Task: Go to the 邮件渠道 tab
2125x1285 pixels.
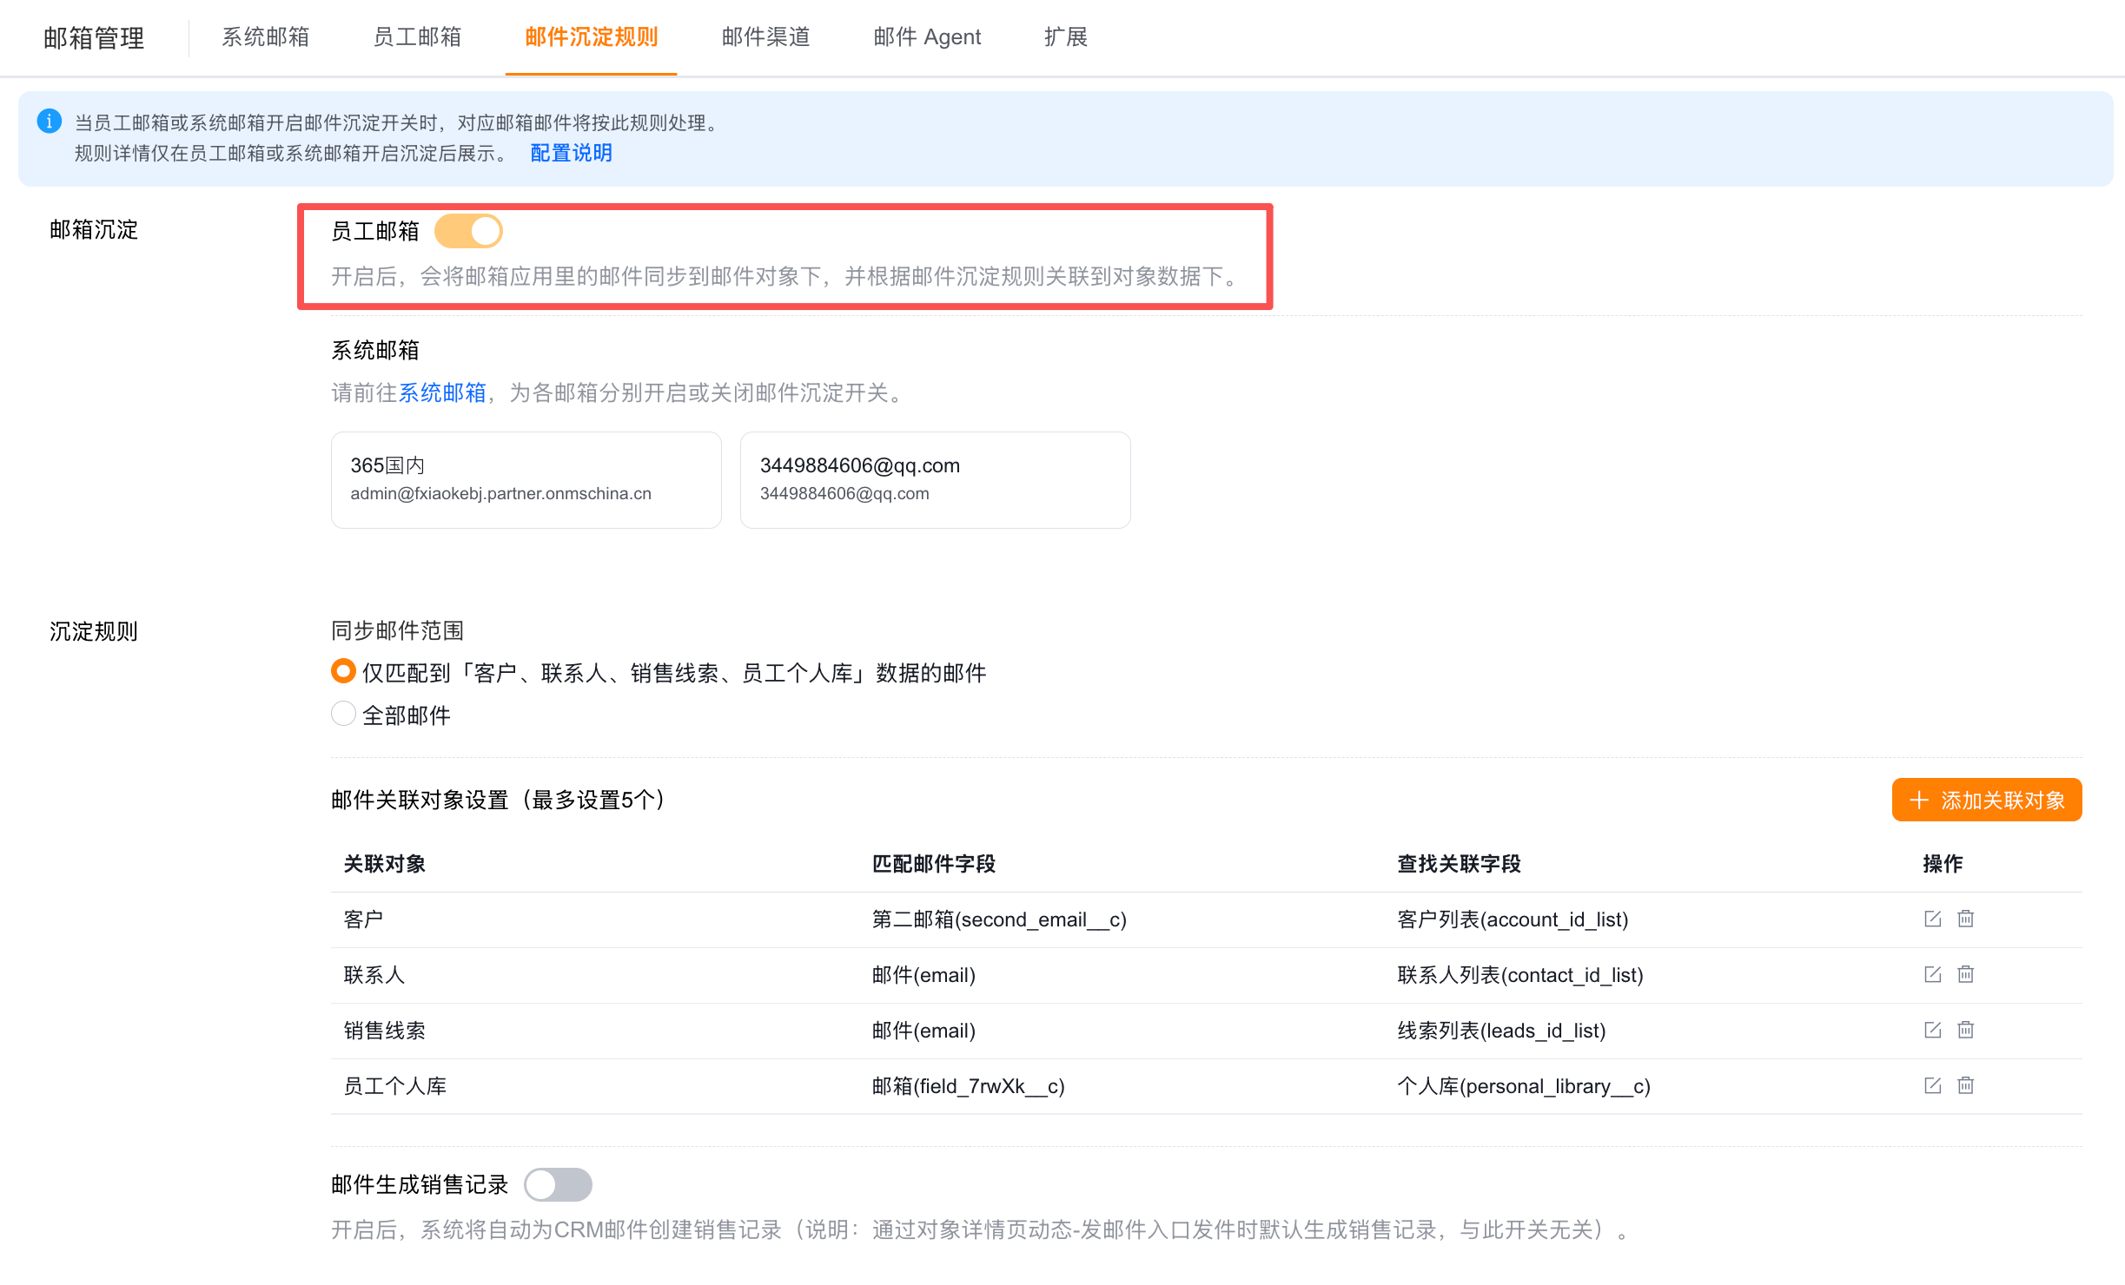Action: click(x=765, y=37)
